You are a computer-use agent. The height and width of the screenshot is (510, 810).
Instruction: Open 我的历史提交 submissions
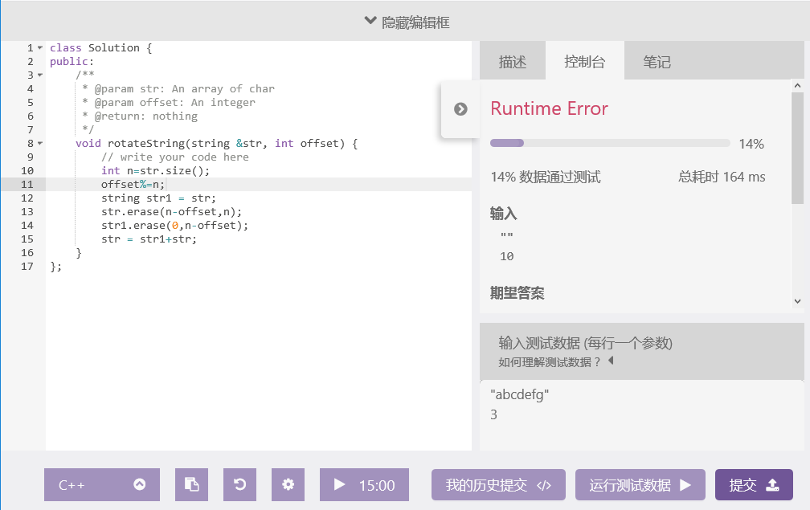pyautogui.click(x=498, y=485)
